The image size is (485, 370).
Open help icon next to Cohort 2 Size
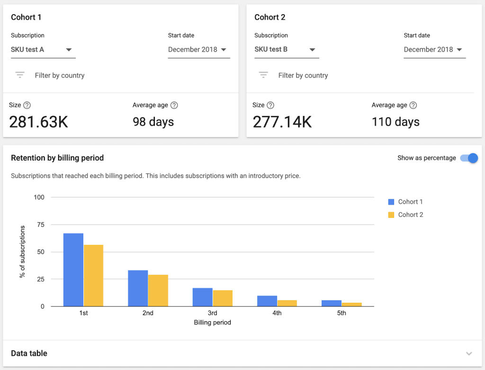click(270, 105)
